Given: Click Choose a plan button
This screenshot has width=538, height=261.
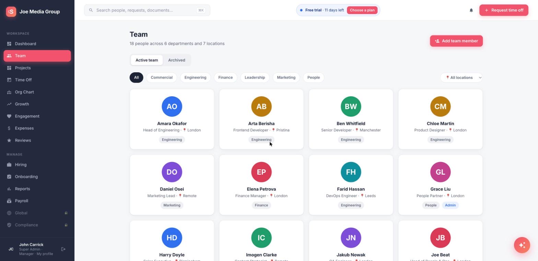Looking at the screenshot, I should pyautogui.click(x=362, y=10).
